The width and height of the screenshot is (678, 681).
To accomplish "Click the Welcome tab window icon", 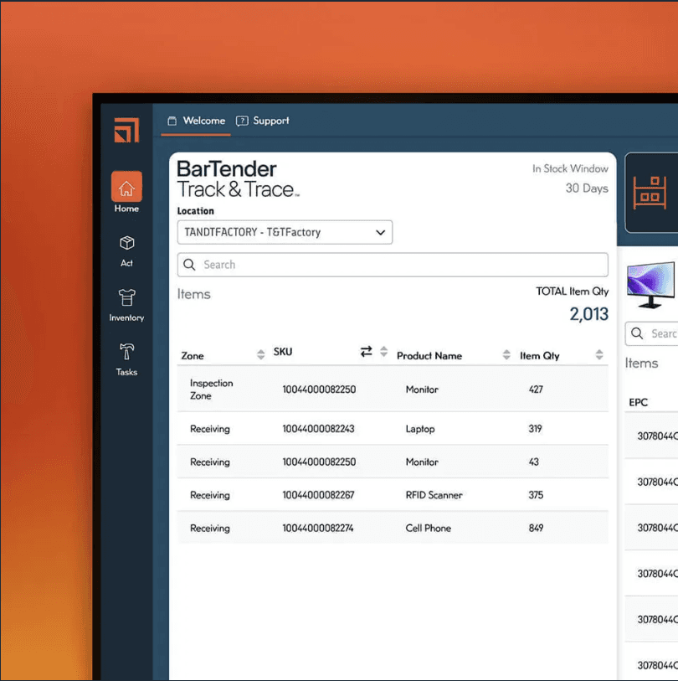I will tap(172, 121).
